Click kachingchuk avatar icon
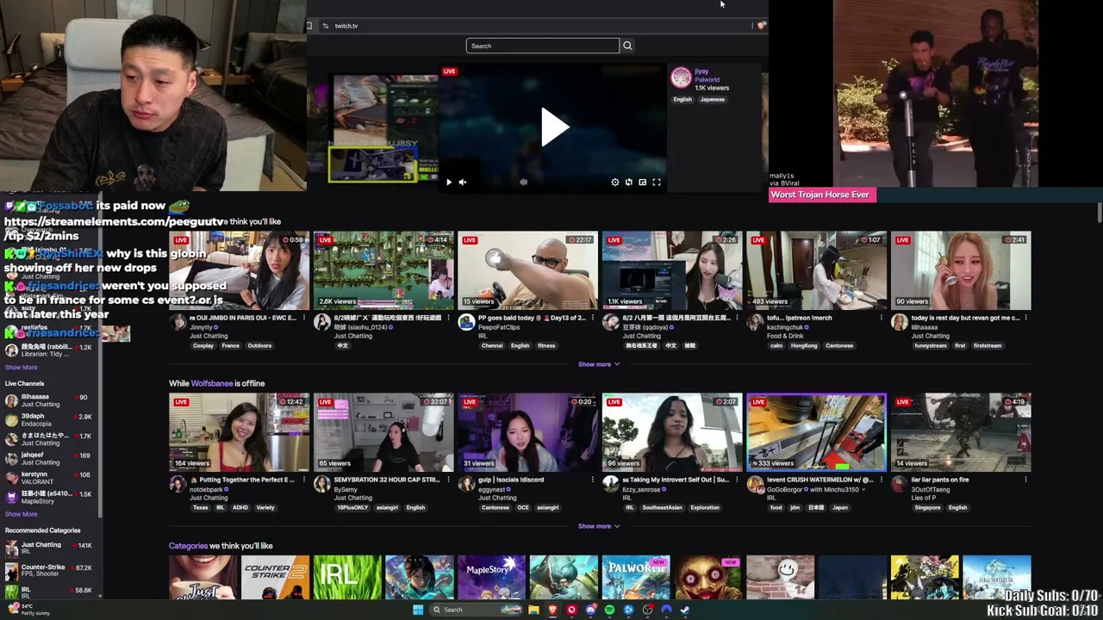 pyautogui.click(x=755, y=322)
